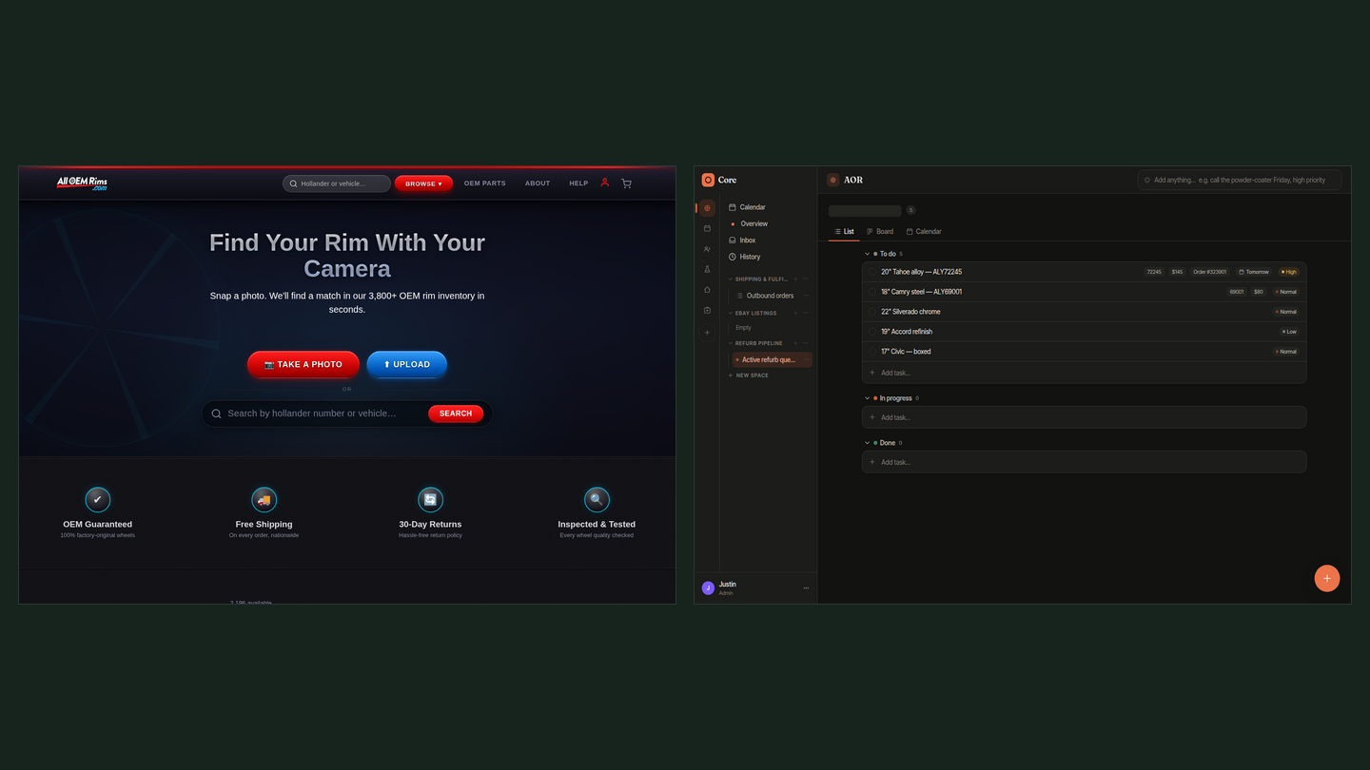Screen dimensions: 1370x770
Task: Open options for Refurb Pipeline section
Action: click(806, 343)
